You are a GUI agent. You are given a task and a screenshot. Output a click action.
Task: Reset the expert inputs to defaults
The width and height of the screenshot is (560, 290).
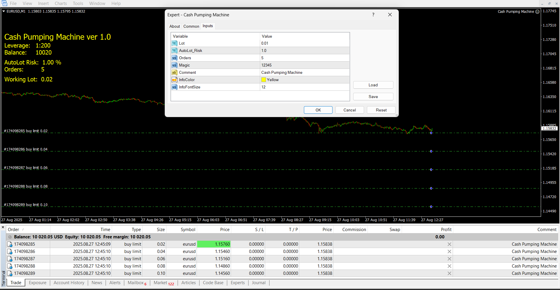click(x=381, y=110)
